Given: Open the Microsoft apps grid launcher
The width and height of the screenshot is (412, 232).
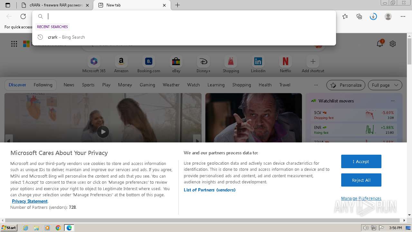Looking at the screenshot, I should (14, 44).
